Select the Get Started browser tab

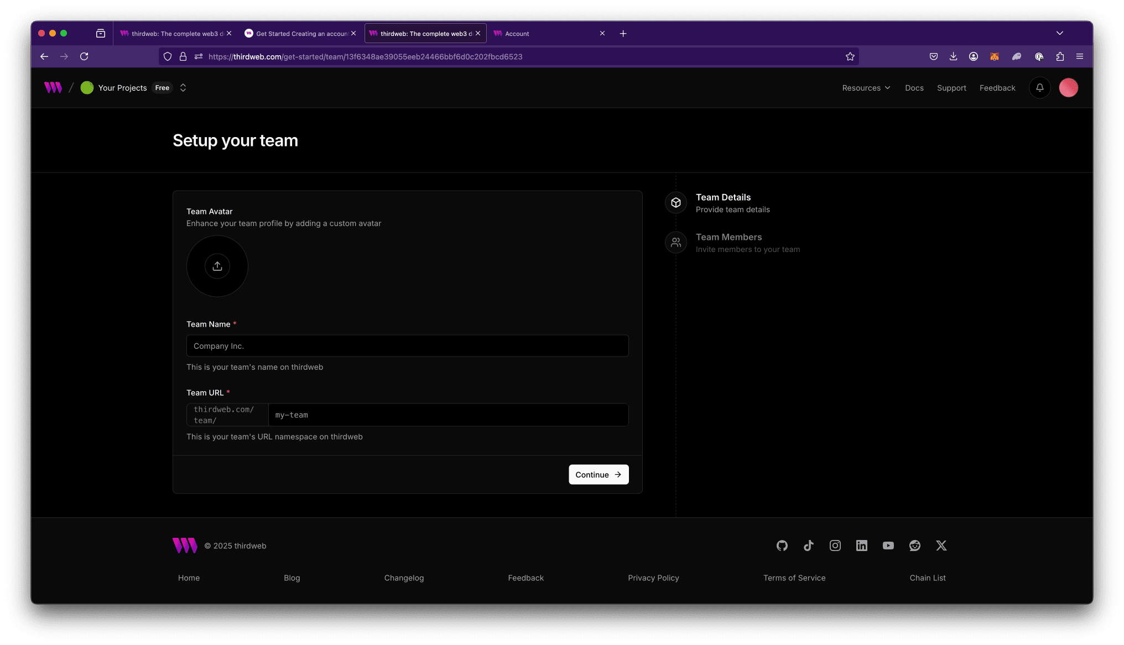300,33
